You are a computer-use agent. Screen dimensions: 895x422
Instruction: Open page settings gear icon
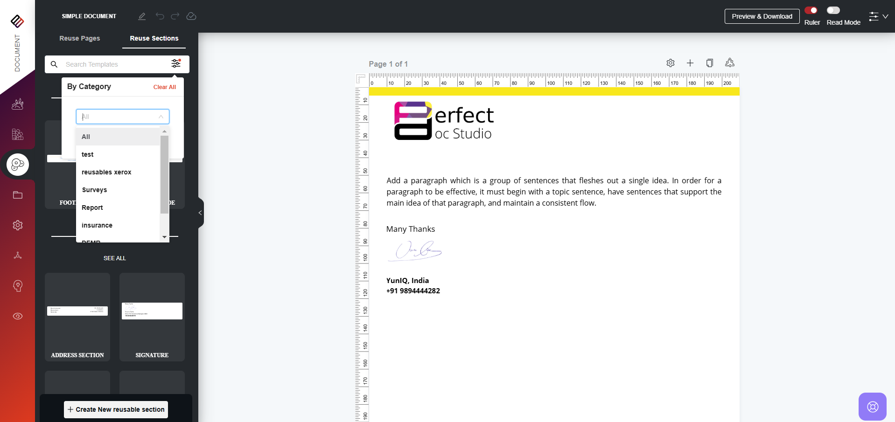click(670, 63)
